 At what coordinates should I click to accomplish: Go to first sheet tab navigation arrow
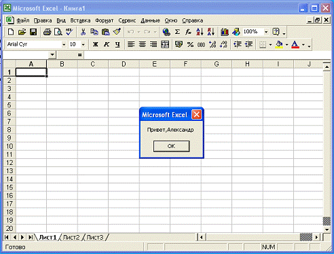tap(7, 237)
